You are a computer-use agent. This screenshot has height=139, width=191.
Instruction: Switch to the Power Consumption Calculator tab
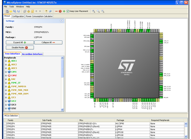(39, 16)
